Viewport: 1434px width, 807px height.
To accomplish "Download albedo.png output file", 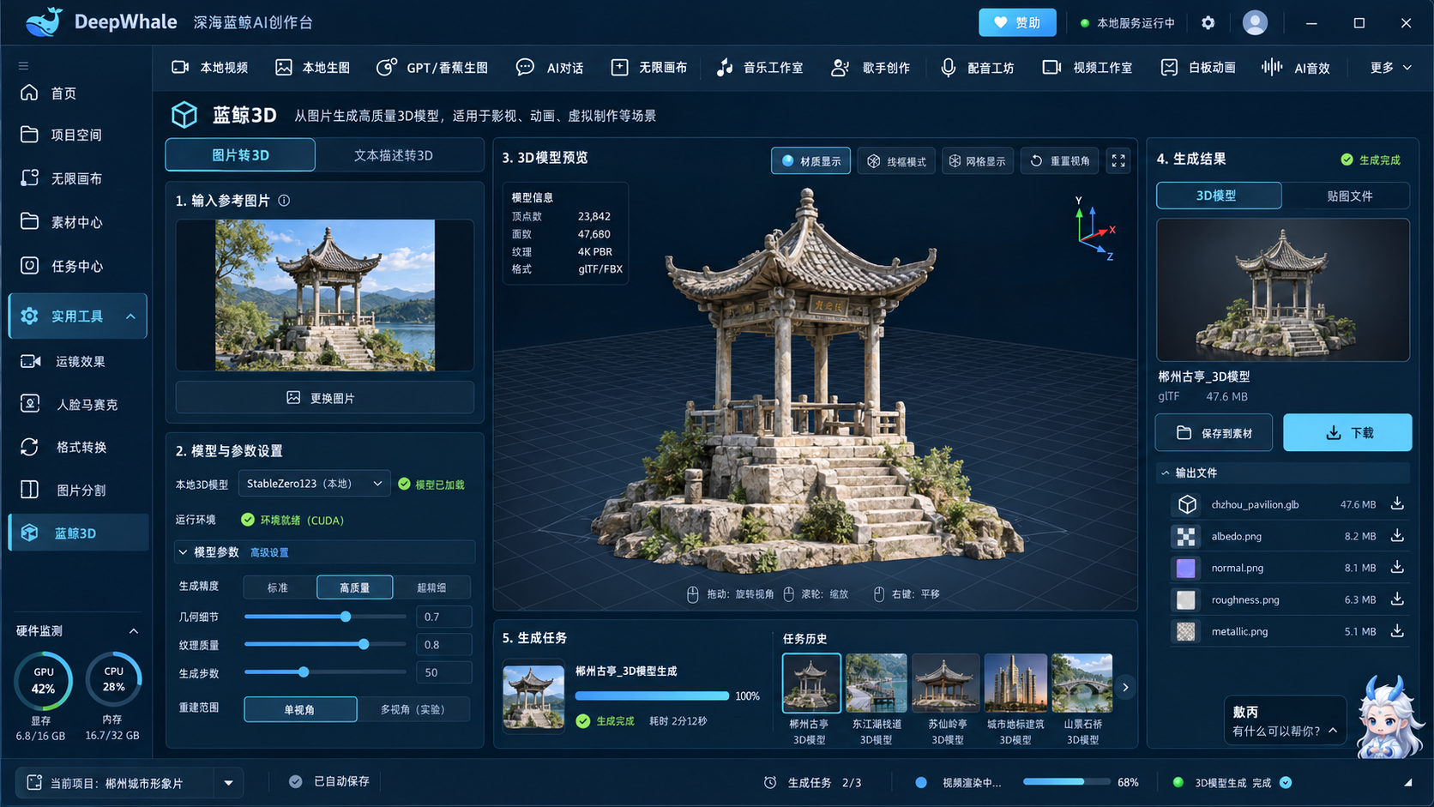I will (x=1397, y=536).
